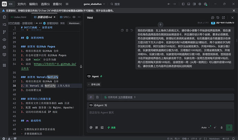The image size is (238, 140).
Task: Start a new chat in TRAE panel
Action: (x=213, y=18)
